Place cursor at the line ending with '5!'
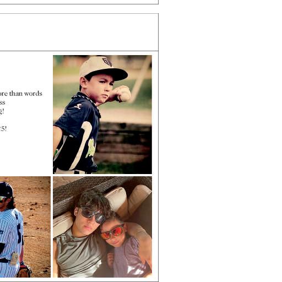The height and width of the screenshot is (282, 282). click(3, 129)
